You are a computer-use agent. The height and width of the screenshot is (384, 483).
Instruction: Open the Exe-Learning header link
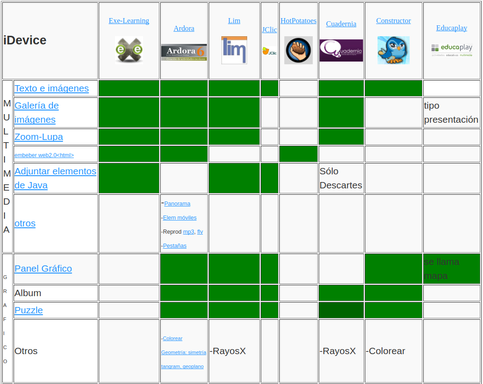click(129, 21)
